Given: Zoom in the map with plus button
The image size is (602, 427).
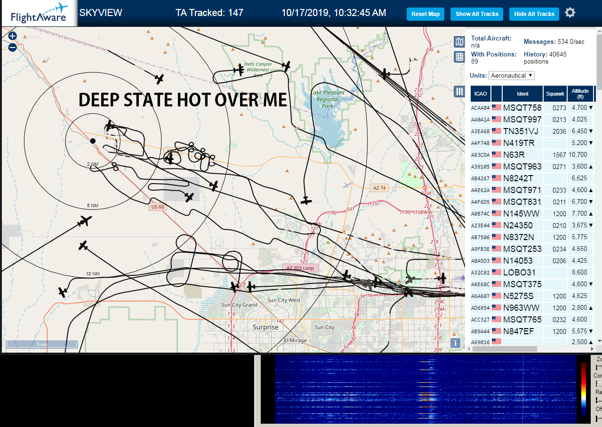Looking at the screenshot, I should [13, 36].
